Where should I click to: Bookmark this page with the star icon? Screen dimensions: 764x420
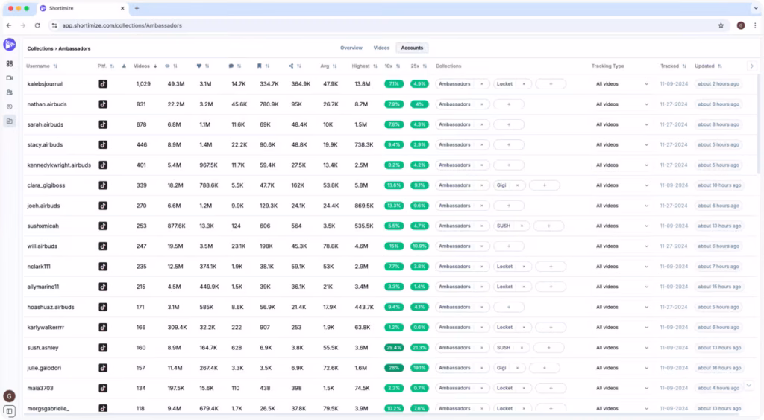(721, 25)
